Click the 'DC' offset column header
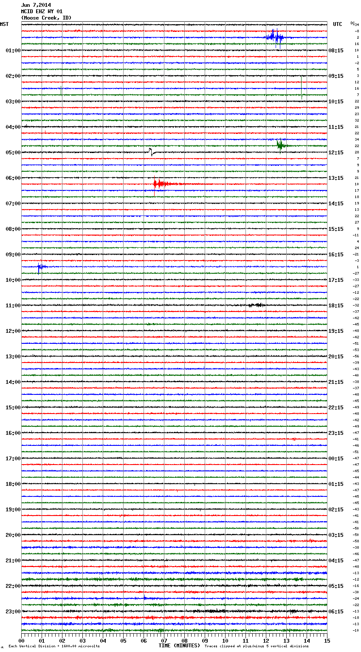 [352, 23]
